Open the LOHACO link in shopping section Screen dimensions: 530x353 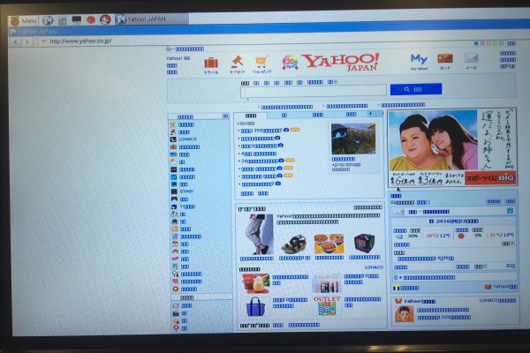click(x=374, y=267)
